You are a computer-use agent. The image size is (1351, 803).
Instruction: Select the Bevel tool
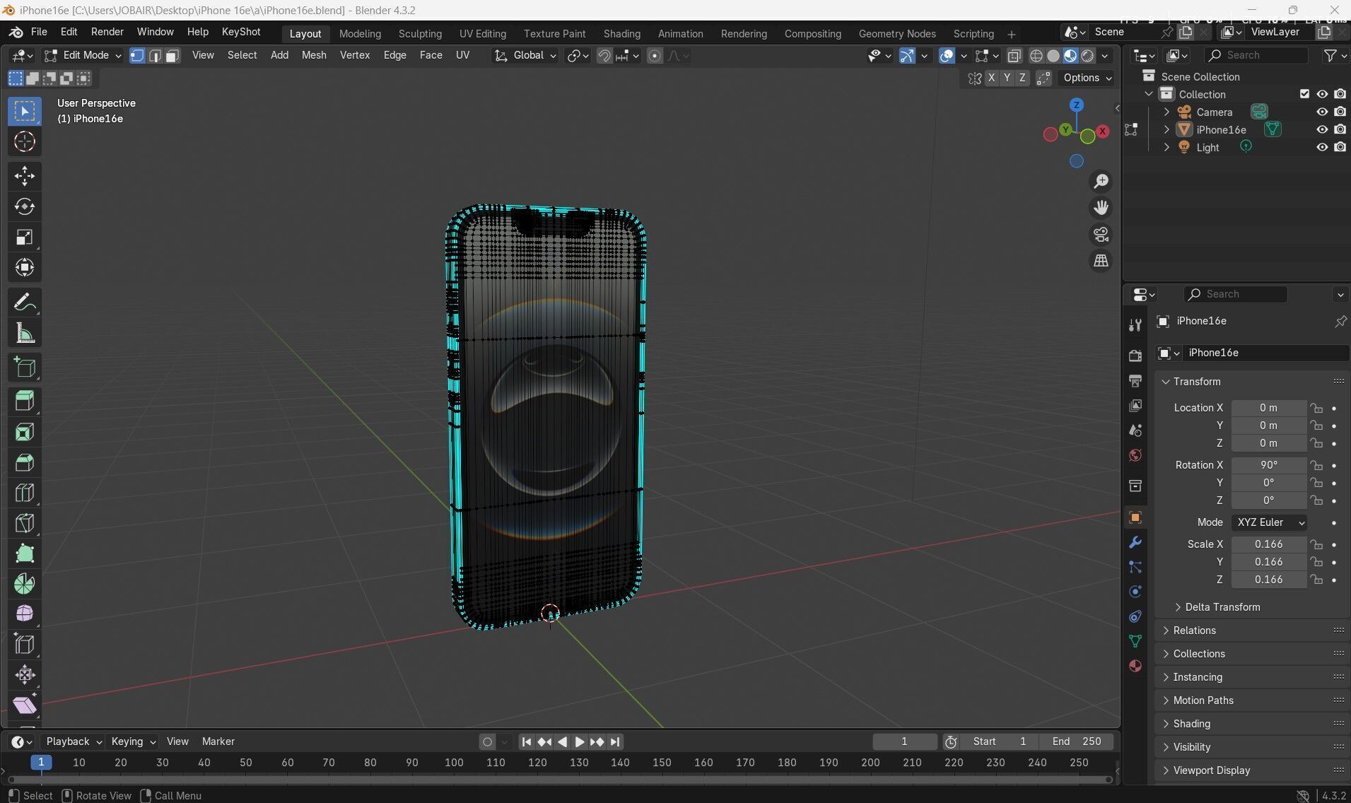tap(25, 462)
